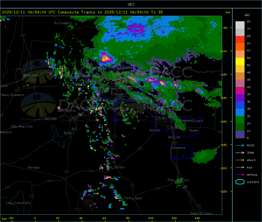Screen dimensions: 262x222
Task: Click the 'E_Escorial' map label
Action: point(108,100)
